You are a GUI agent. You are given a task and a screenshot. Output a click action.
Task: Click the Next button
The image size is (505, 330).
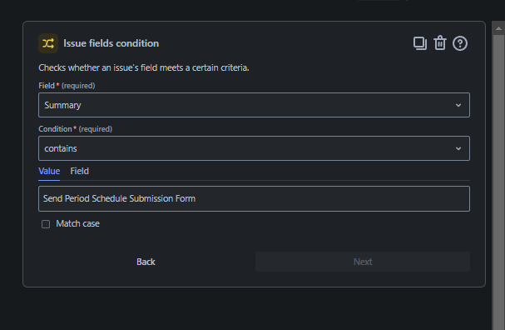363,262
